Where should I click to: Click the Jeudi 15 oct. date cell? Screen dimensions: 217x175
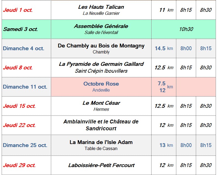pyautogui.click(x=26, y=106)
